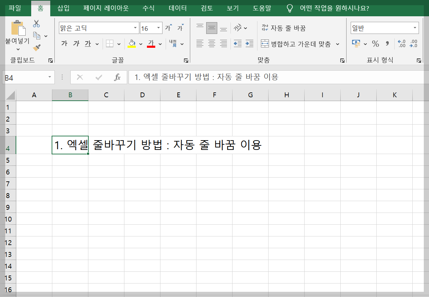Open the 데이터 ribbon tab
The height and width of the screenshot is (297, 429).
pos(177,9)
